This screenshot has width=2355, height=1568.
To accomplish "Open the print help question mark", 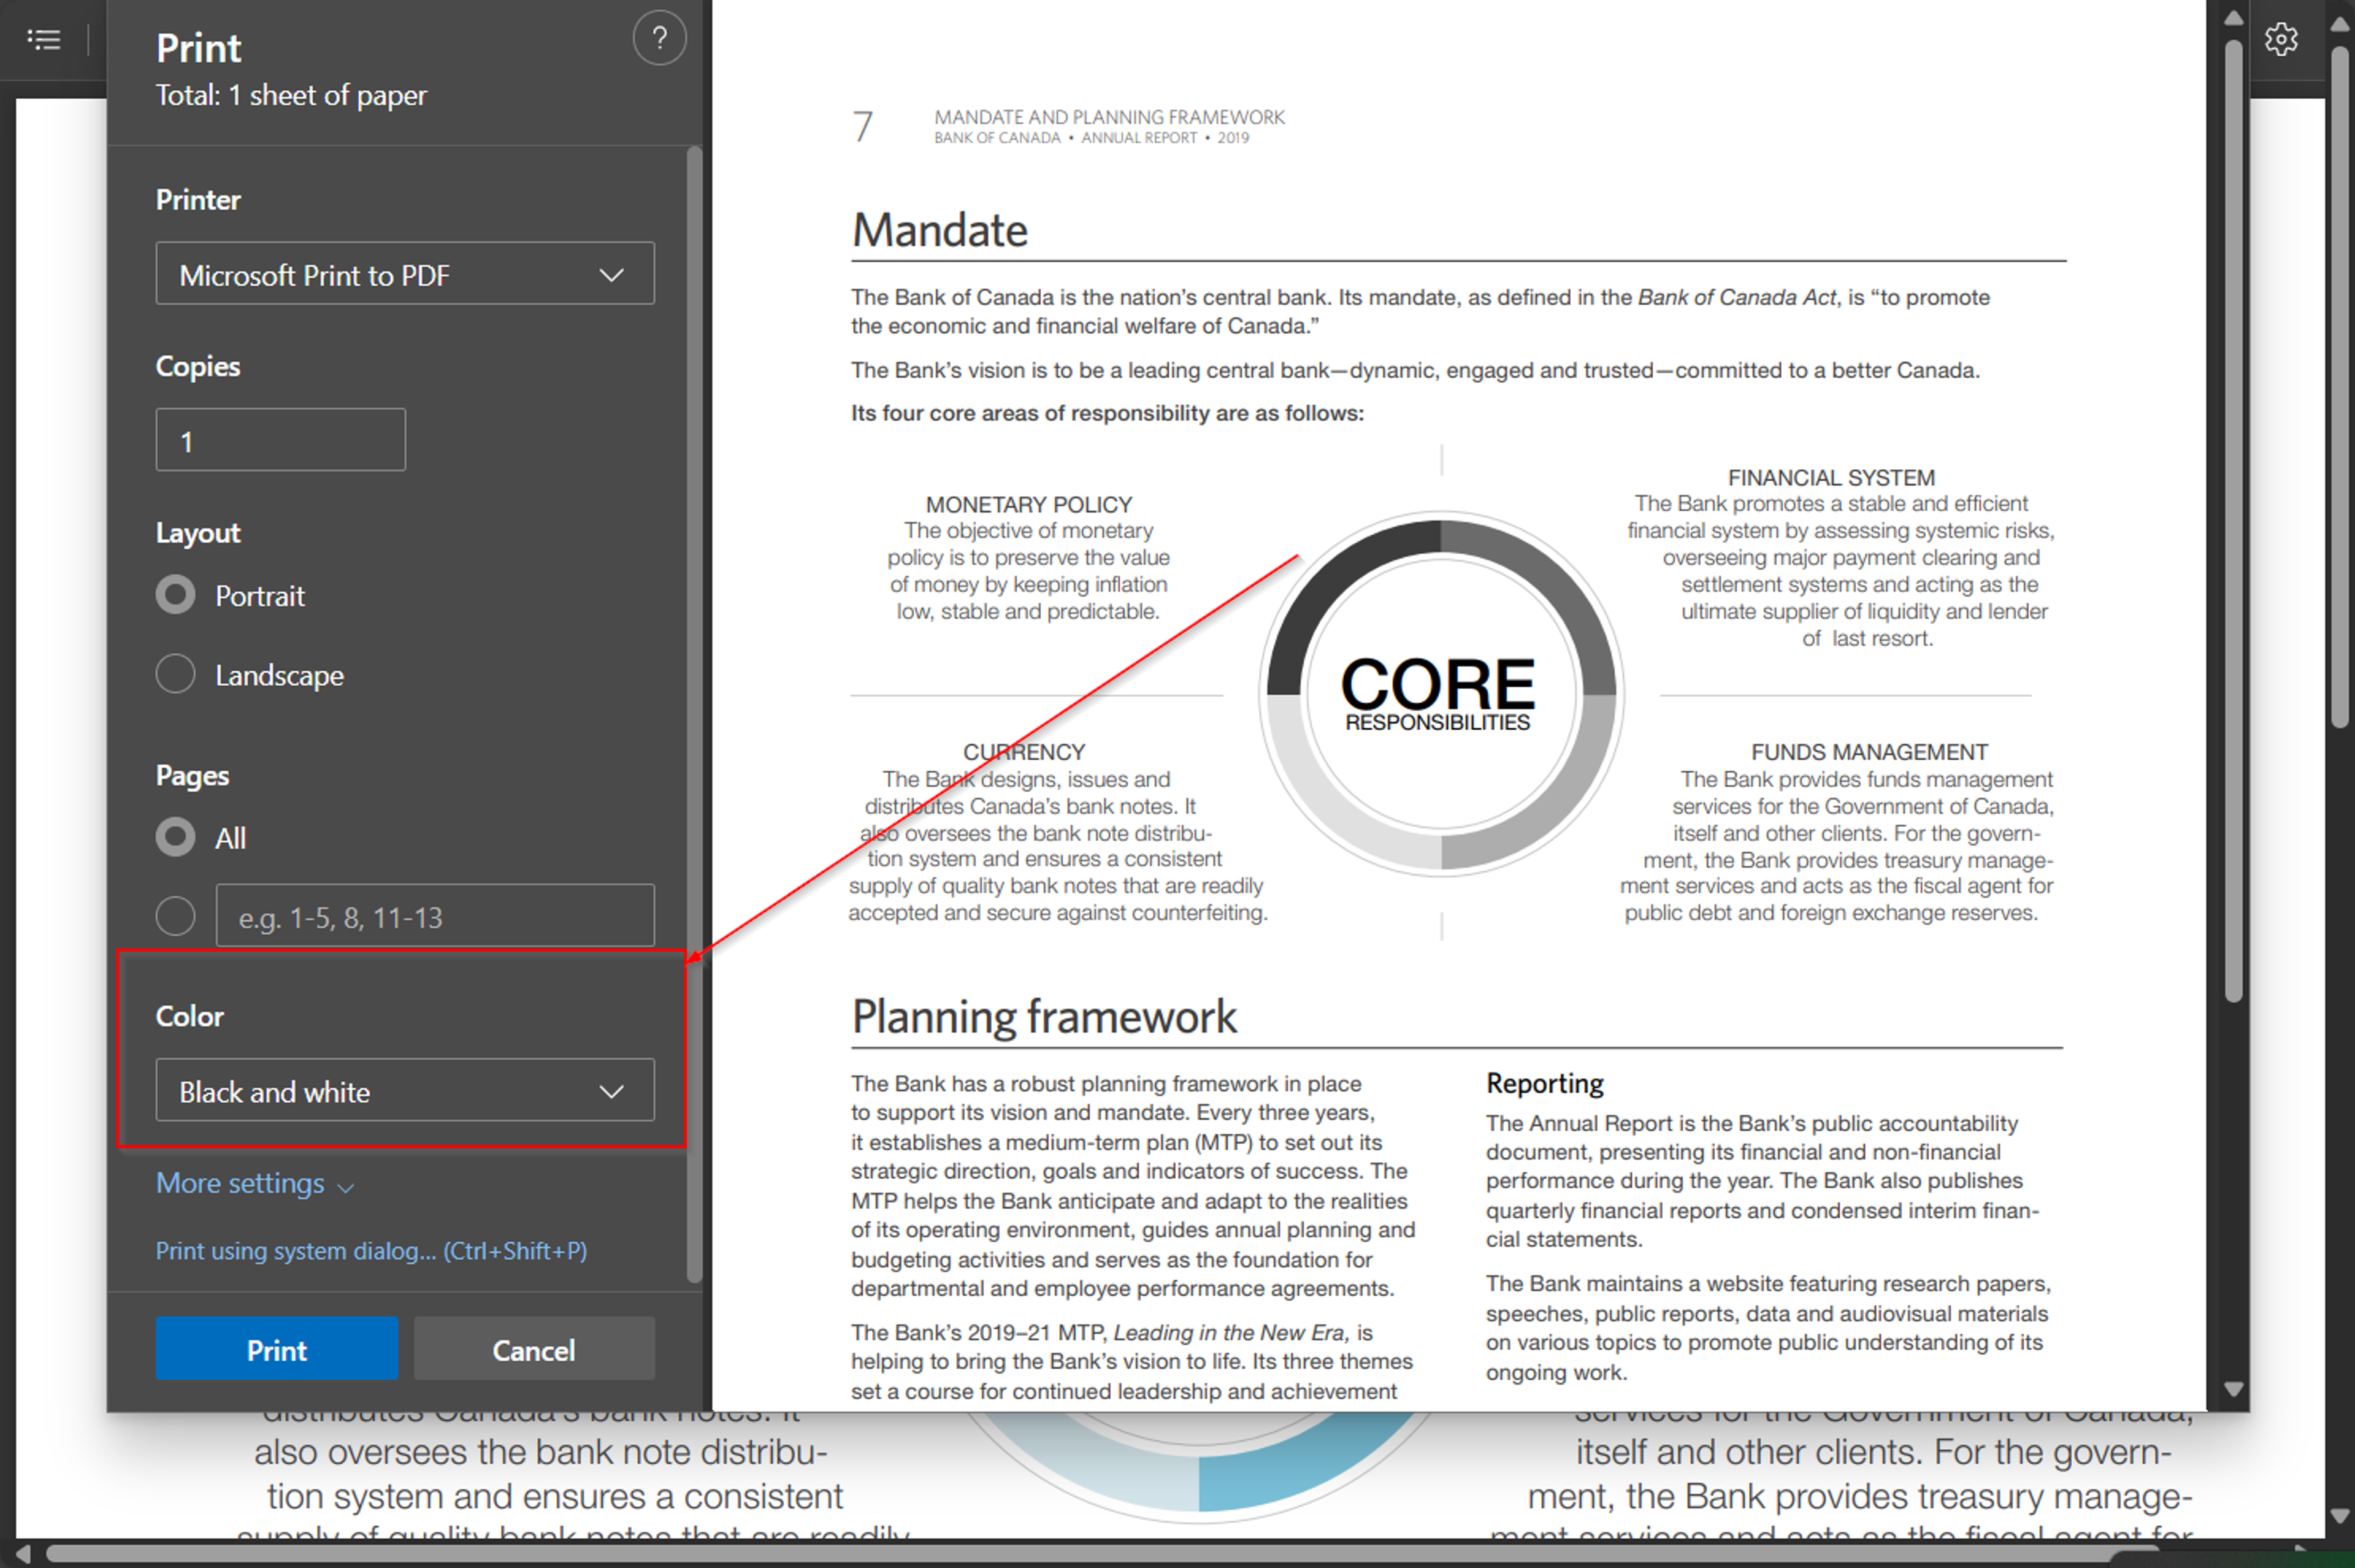I will click(x=659, y=39).
